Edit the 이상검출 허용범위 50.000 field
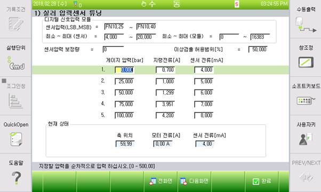Image resolution: width=321 pixels, height=192 pixels. 258,49
